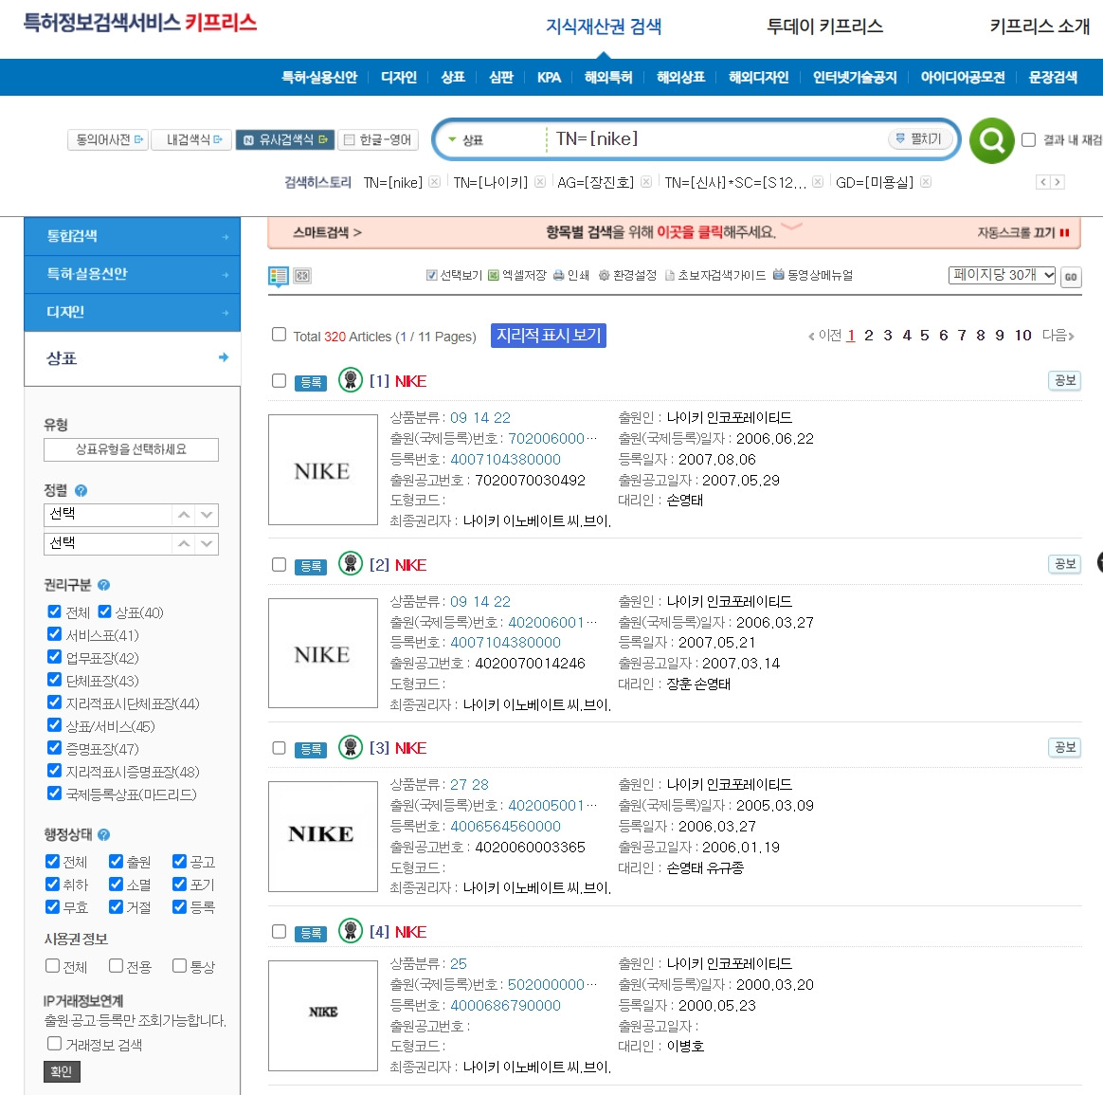Open second 선택 sort dropdown arrow

point(207,543)
